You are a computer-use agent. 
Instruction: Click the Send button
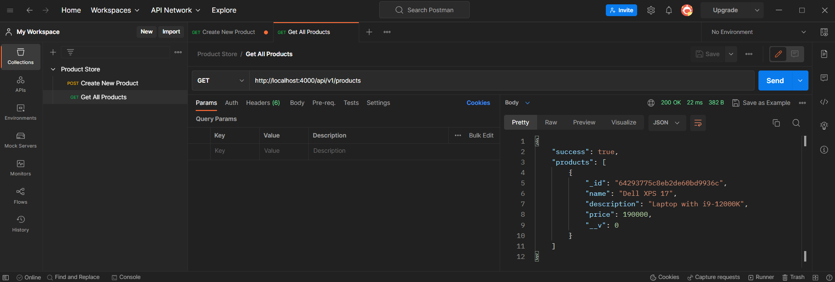(775, 81)
